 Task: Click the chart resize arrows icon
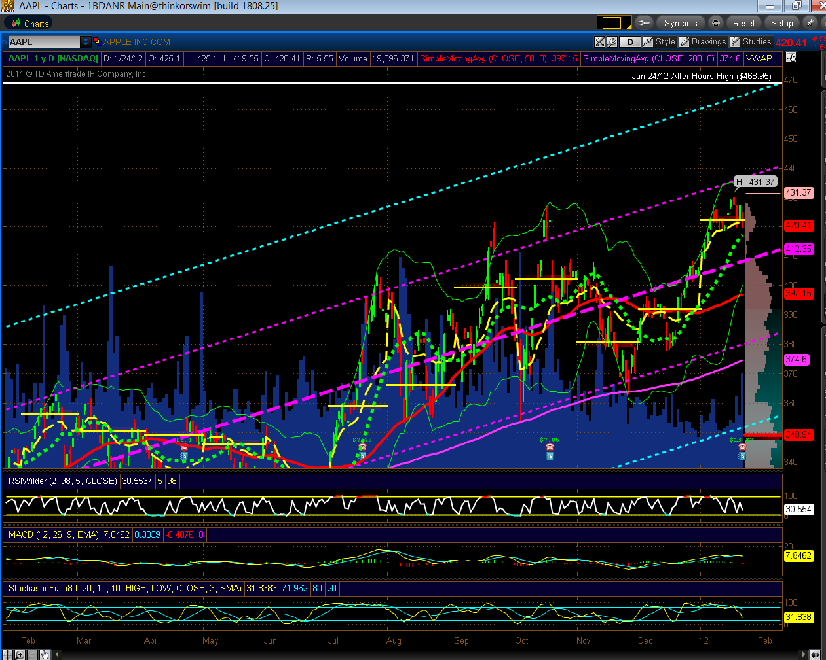599,42
